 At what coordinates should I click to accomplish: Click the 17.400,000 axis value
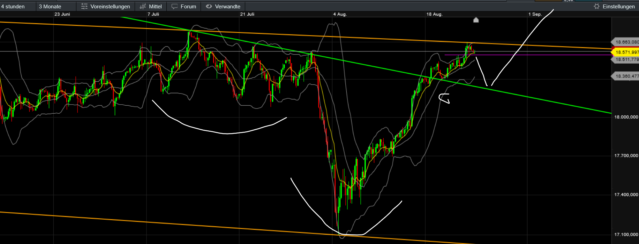tap(626, 195)
